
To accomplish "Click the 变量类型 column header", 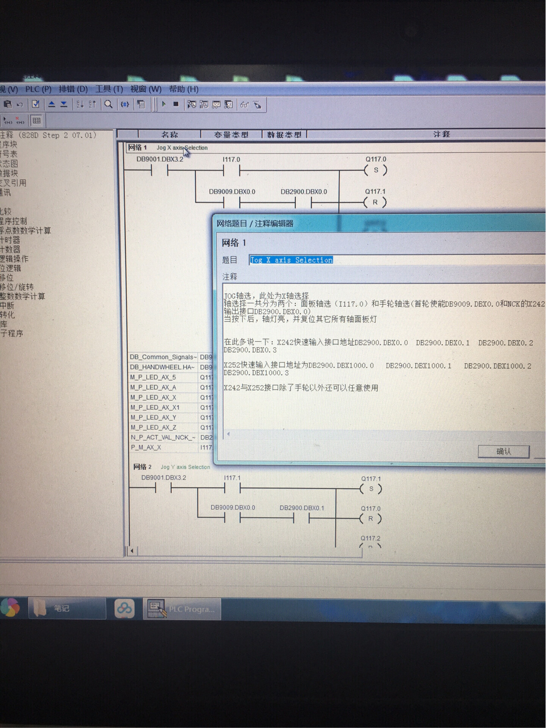I will pos(231,135).
